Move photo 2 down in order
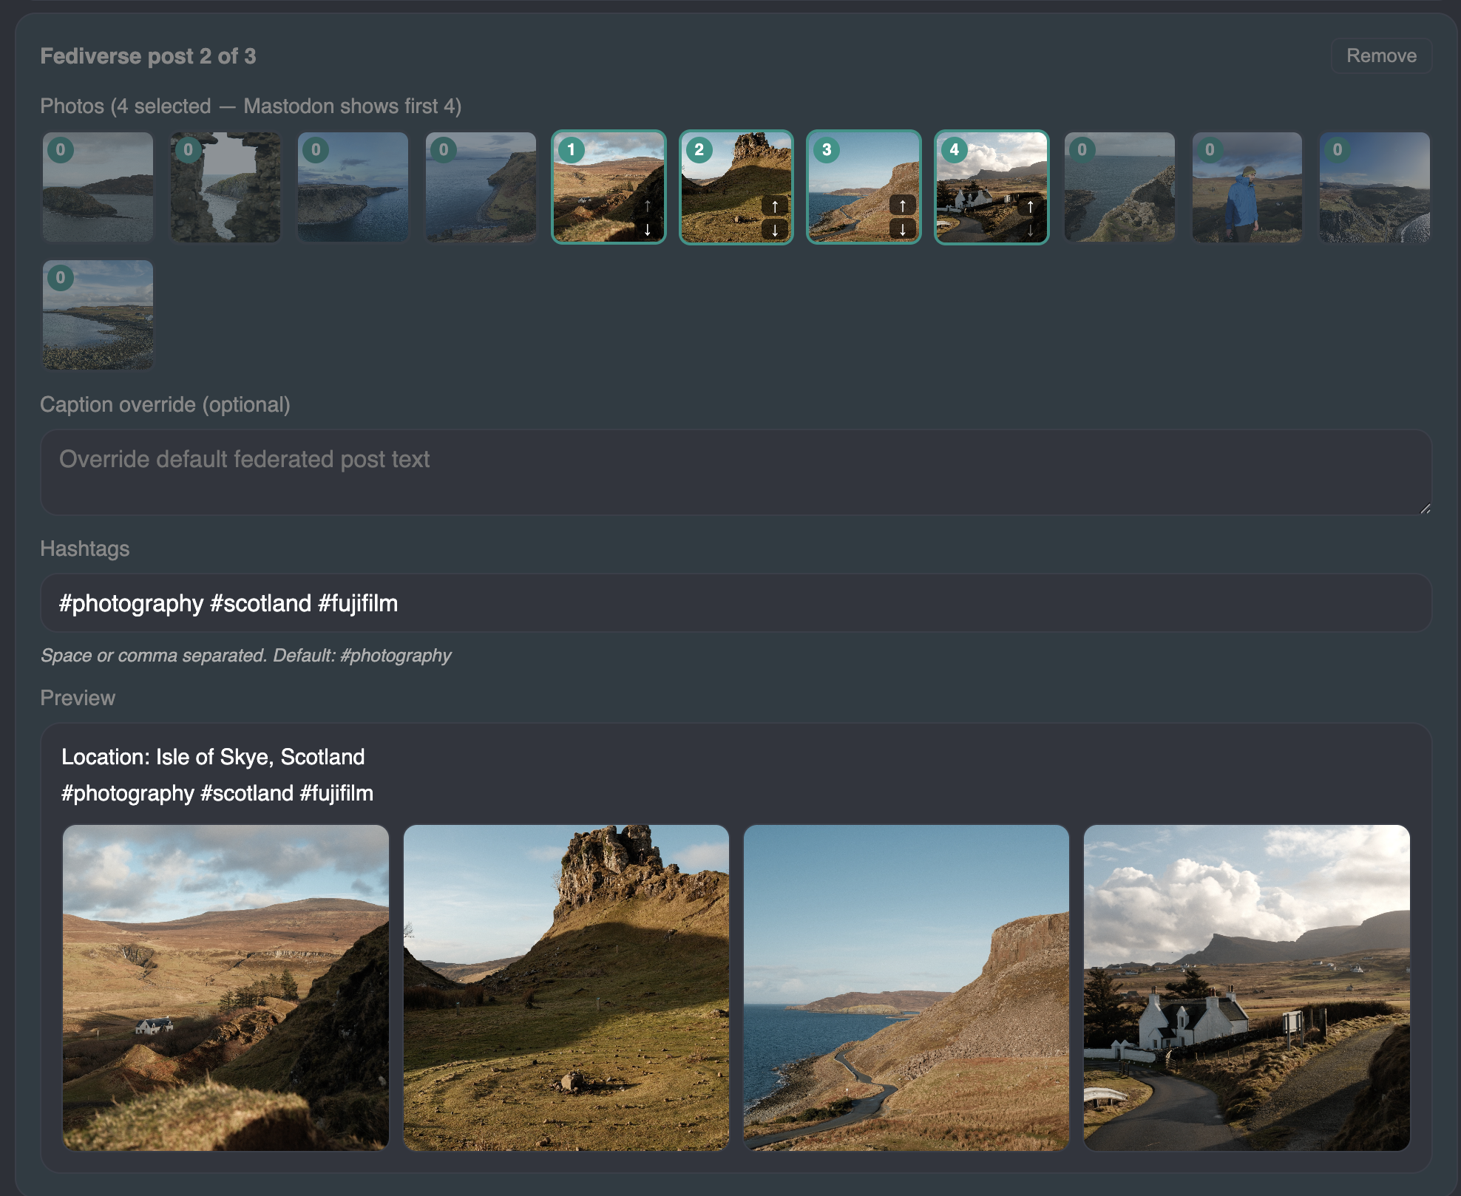The image size is (1461, 1196). (774, 230)
